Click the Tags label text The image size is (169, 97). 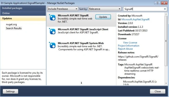click(121, 65)
